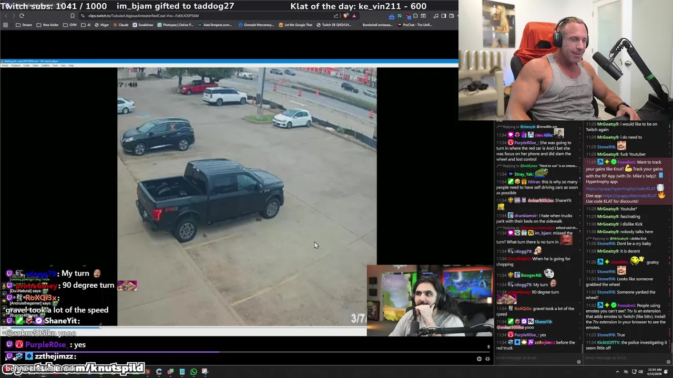Click the reacting streamer's inset webcam
The height and width of the screenshot is (378, 673).
point(430,300)
